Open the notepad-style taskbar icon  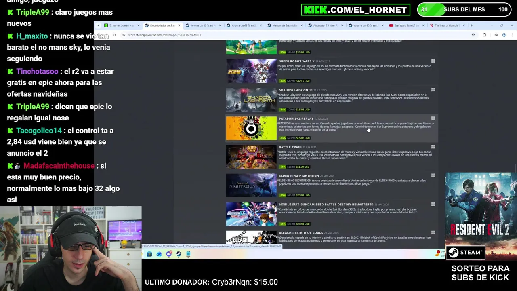coord(188,254)
